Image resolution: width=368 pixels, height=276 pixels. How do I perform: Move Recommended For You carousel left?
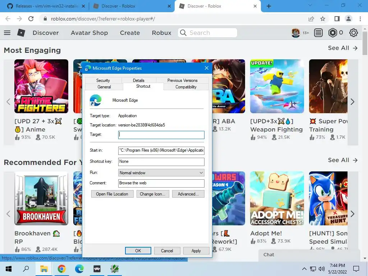pos(9,214)
